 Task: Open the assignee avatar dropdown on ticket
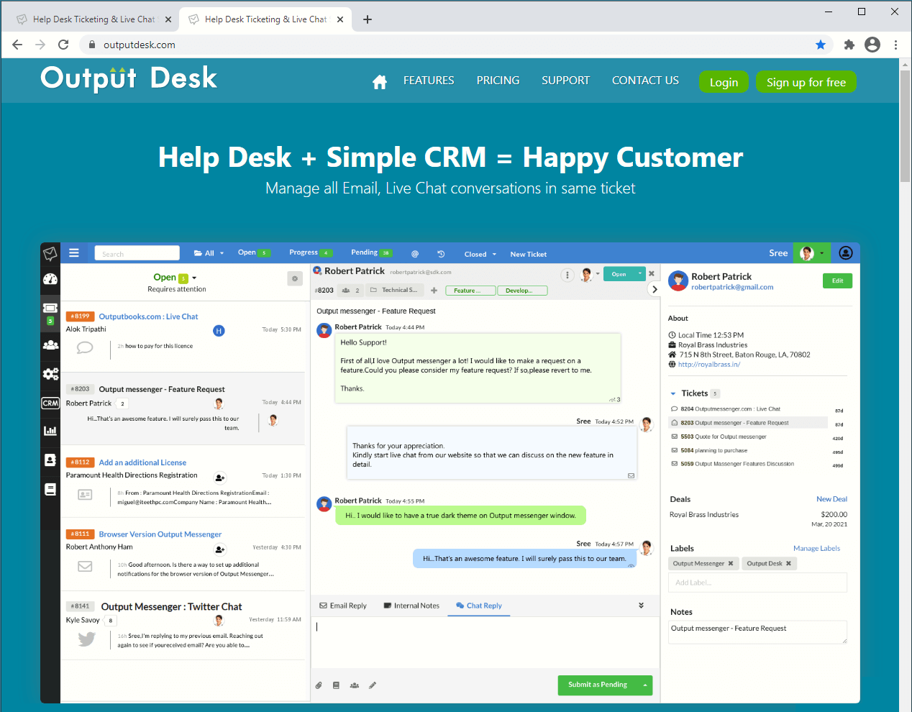[590, 275]
